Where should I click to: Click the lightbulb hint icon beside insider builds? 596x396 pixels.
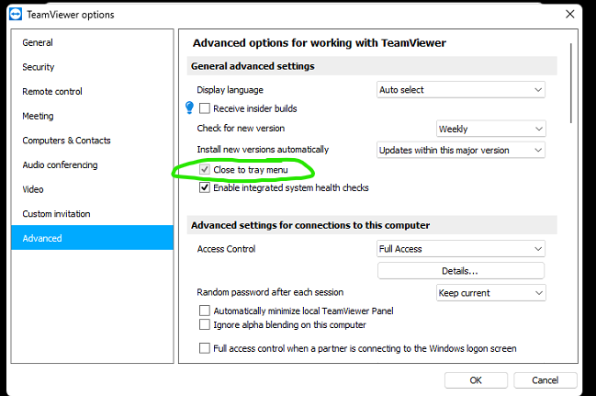pos(189,108)
